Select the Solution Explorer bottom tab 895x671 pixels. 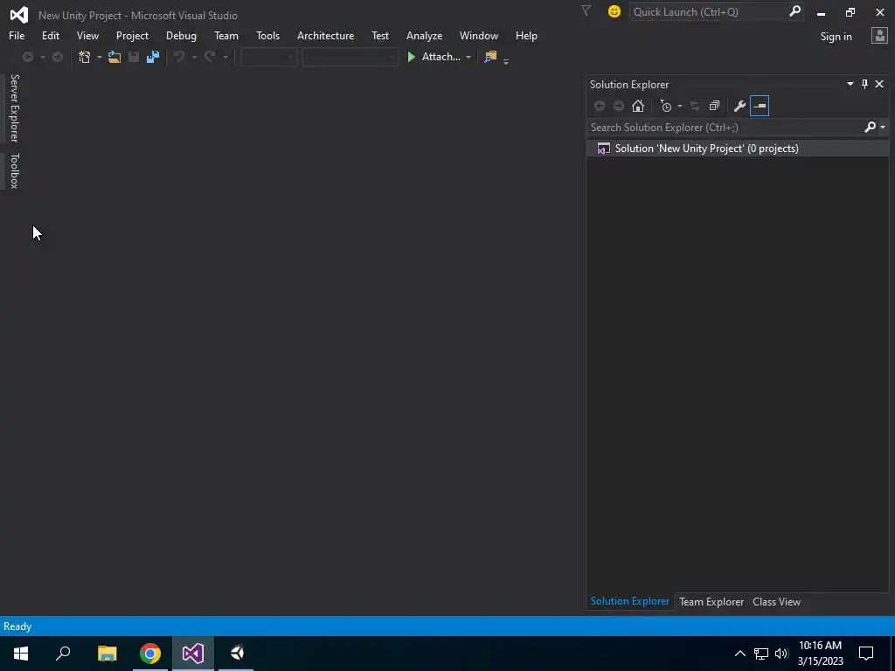click(629, 601)
